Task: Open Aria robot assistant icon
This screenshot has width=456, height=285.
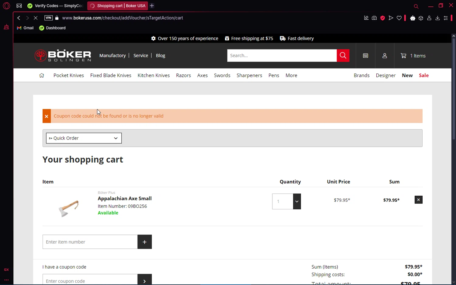Action: tap(413, 18)
